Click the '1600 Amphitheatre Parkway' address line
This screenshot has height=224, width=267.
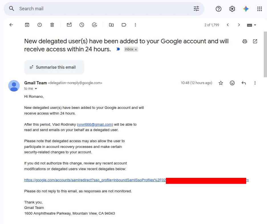point(70,213)
